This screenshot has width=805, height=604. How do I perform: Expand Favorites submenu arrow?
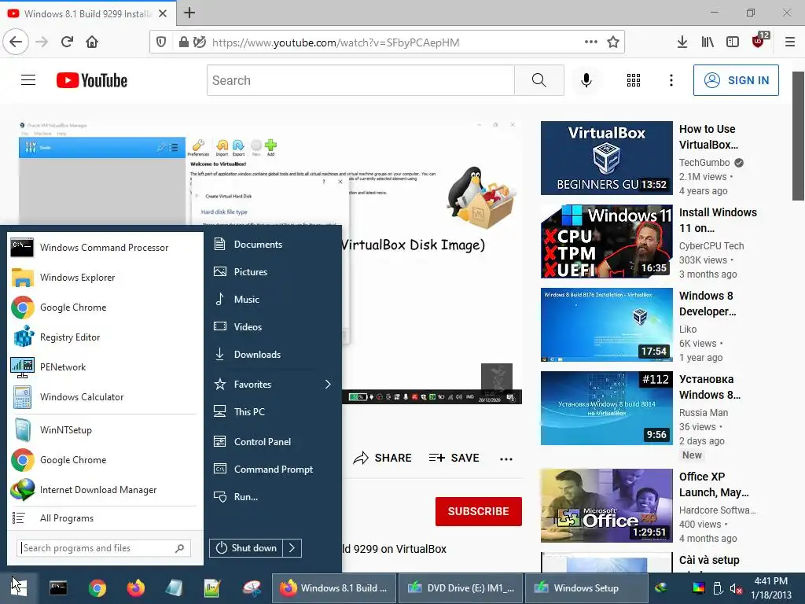click(x=328, y=384)
